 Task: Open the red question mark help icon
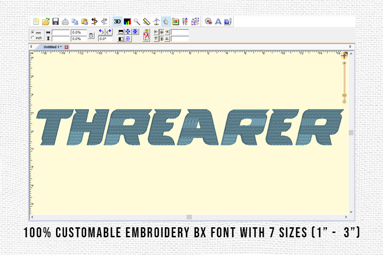point(146,35)
